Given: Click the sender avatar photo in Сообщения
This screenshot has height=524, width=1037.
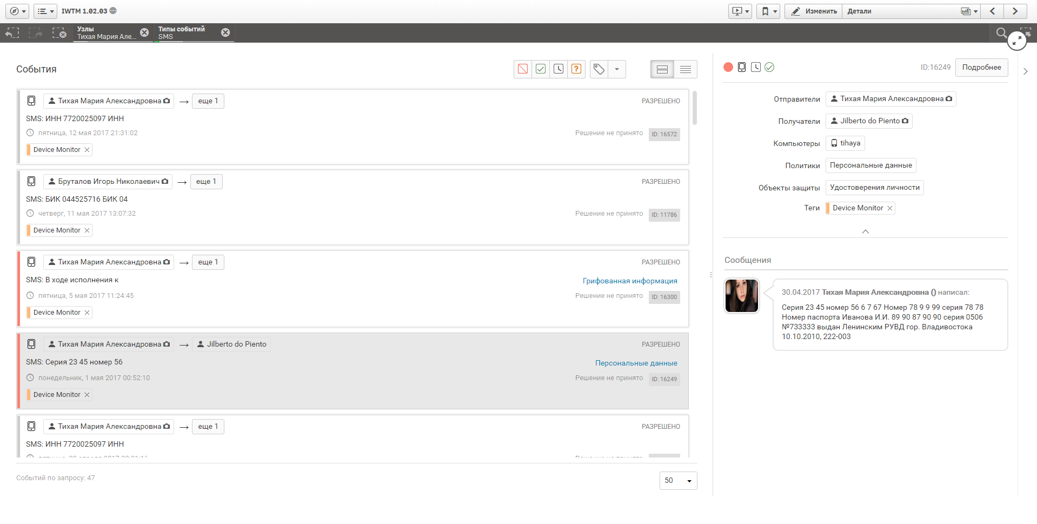Looking at the screenshot, I should [x=742, y=296].
